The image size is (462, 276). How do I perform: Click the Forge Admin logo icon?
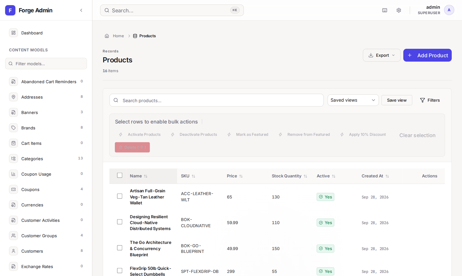click(x=10, y=10)
